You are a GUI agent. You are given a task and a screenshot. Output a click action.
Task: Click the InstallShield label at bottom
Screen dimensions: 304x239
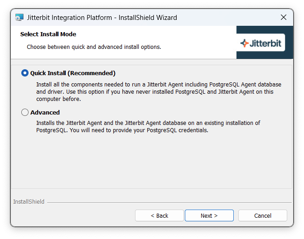tap(29, 201)
